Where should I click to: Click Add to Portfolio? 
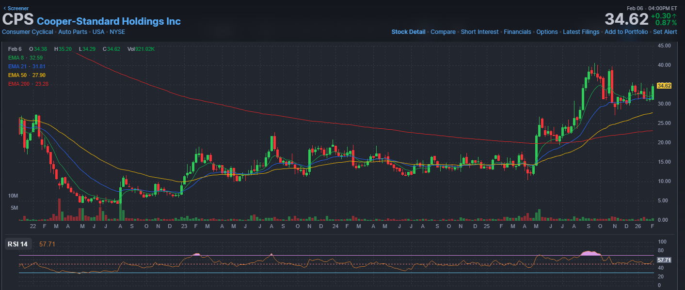click(x=626, y=32)
